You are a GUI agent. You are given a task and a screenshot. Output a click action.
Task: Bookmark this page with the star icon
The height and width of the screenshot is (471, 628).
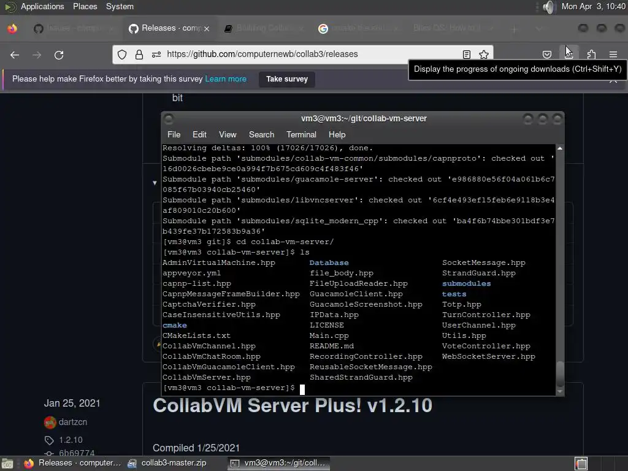pos(484,55)
